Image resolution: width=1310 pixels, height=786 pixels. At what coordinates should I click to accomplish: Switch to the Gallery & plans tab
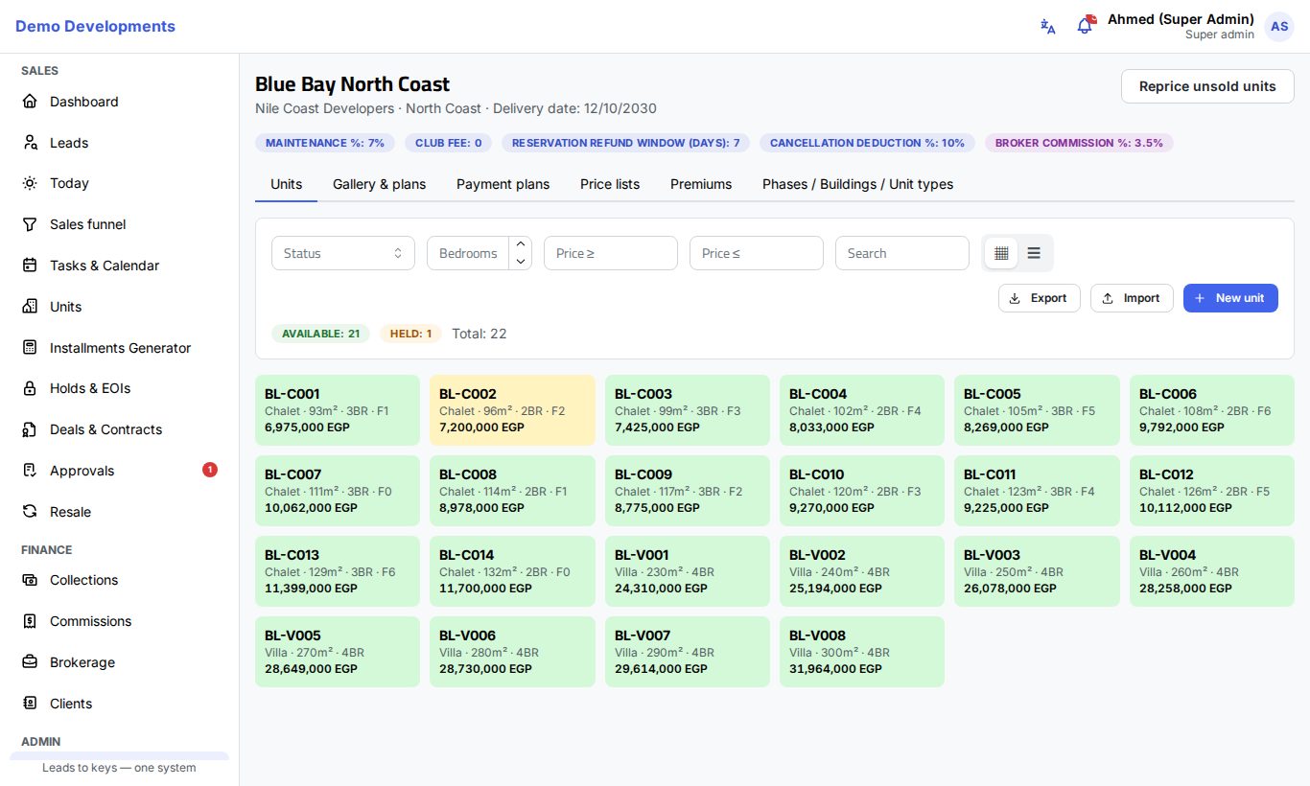coord(380,184)
